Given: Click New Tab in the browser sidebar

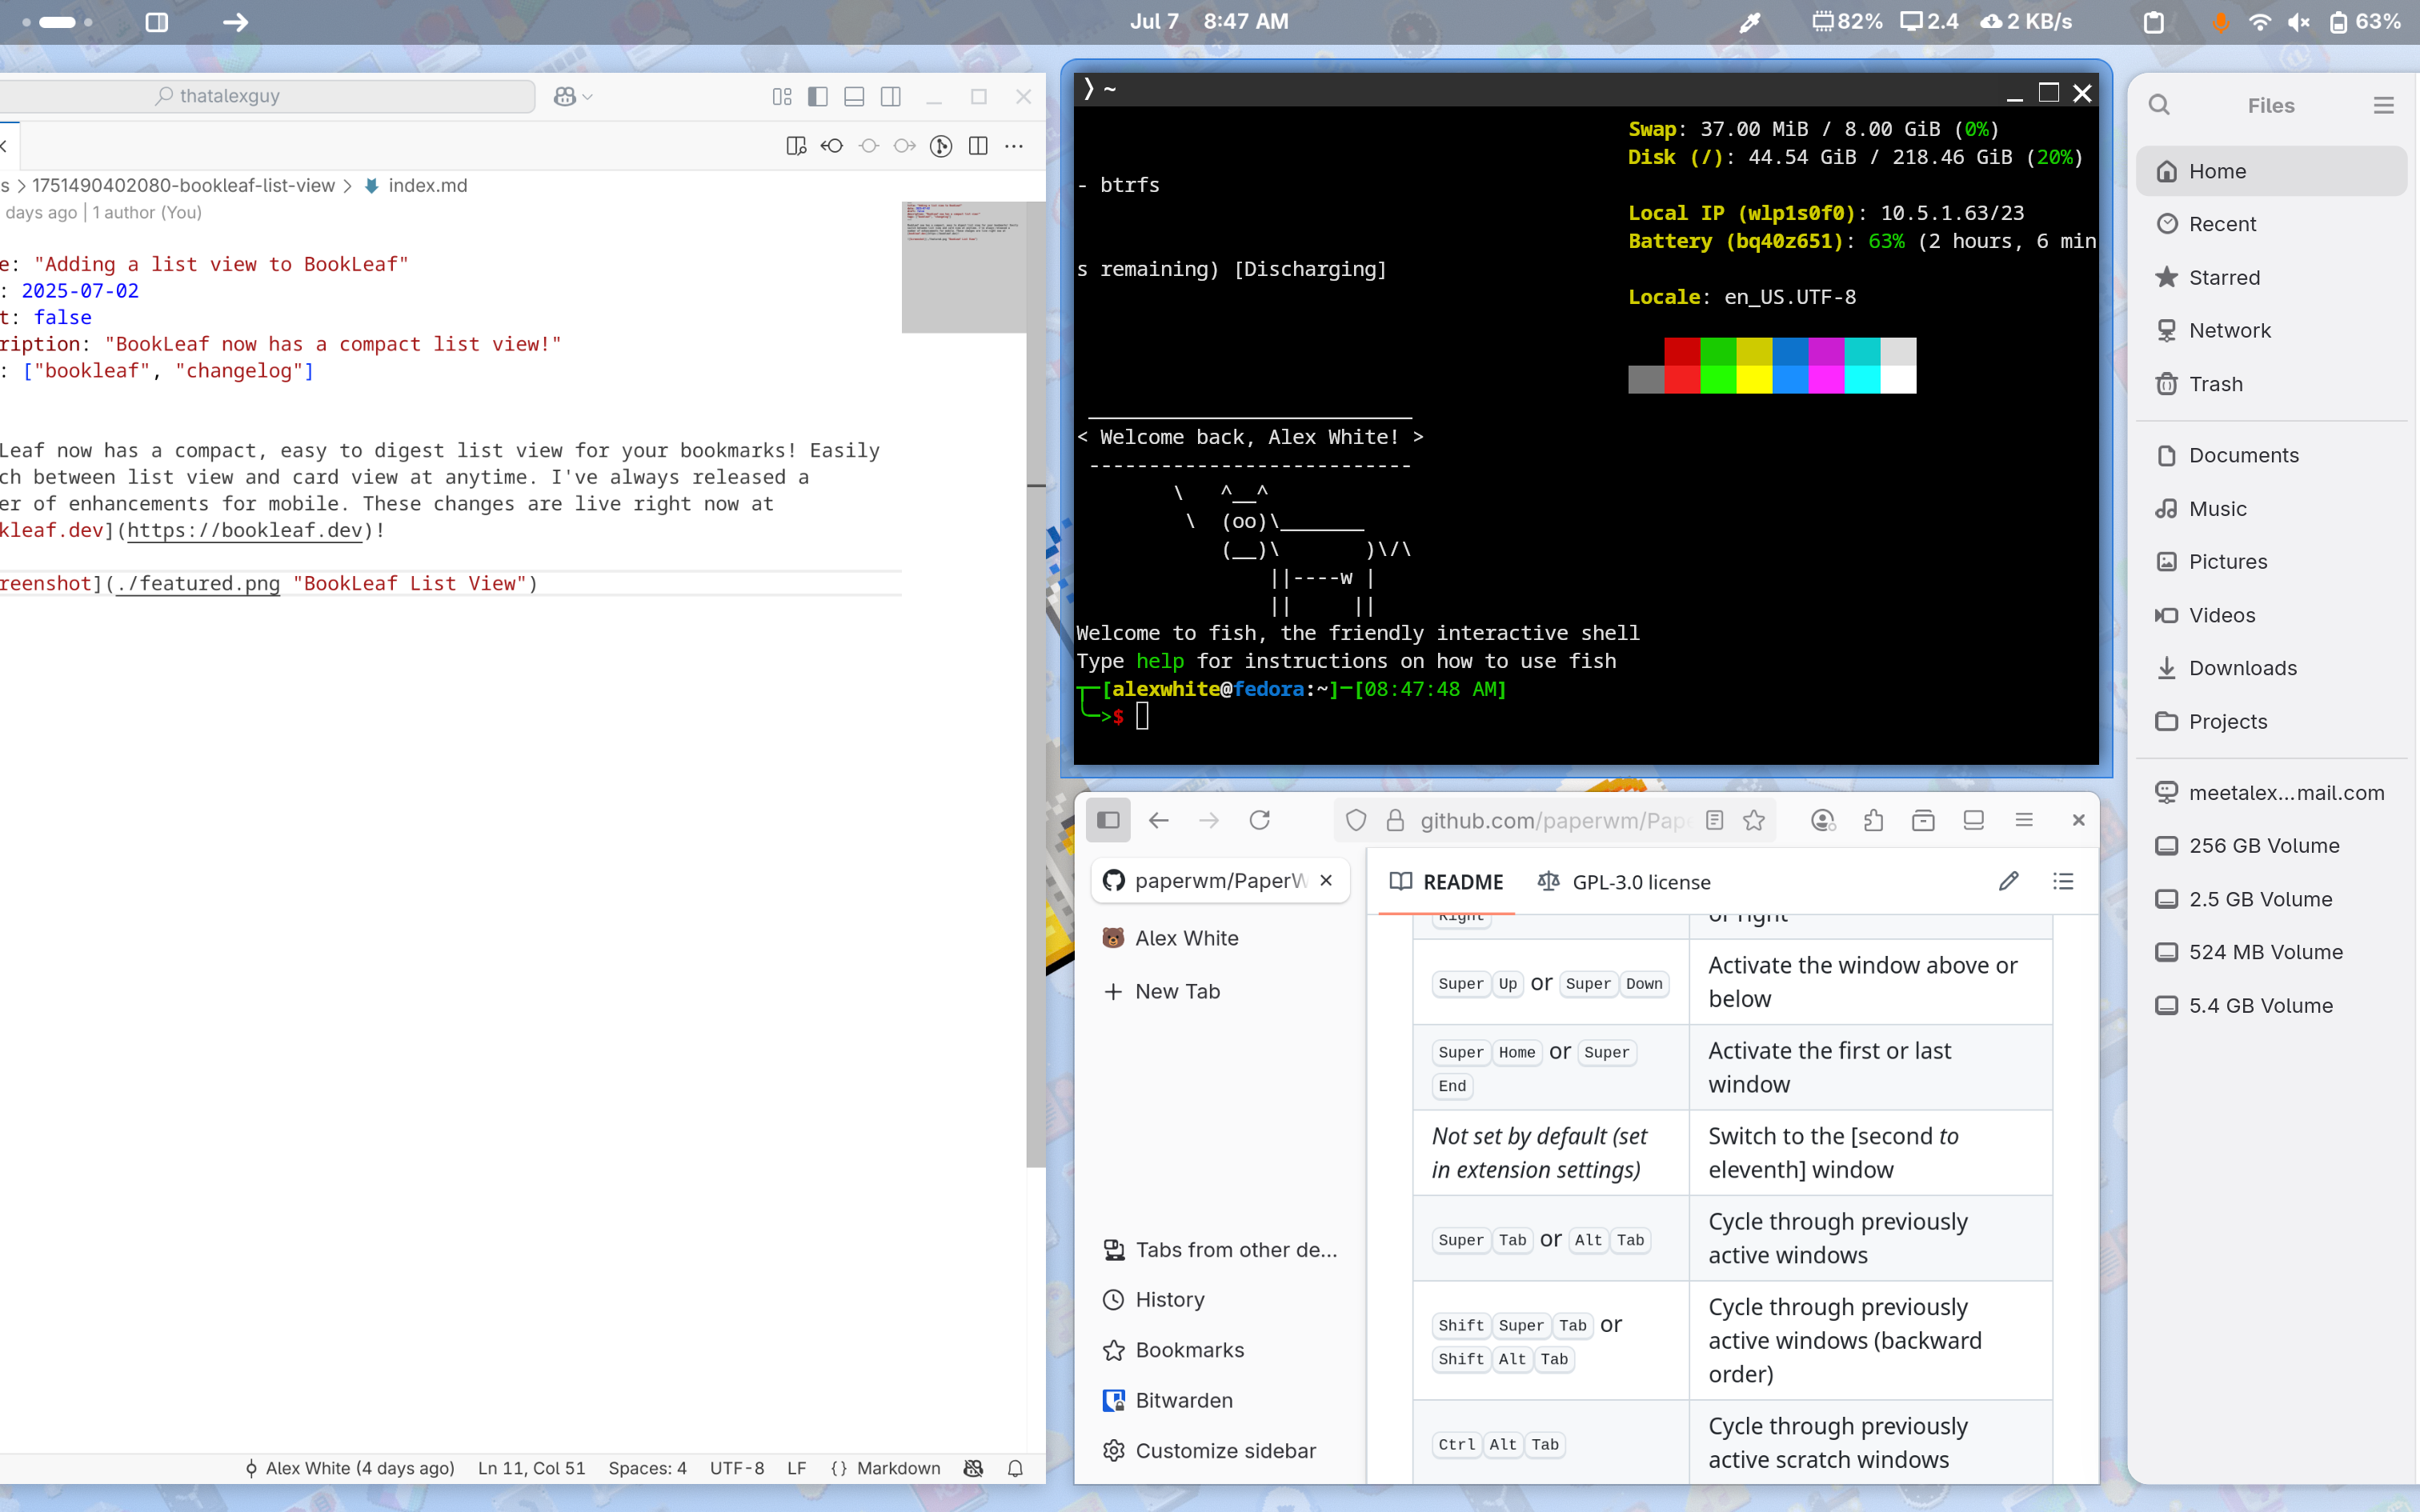Looking at the screenshot, I should 1177,991.
